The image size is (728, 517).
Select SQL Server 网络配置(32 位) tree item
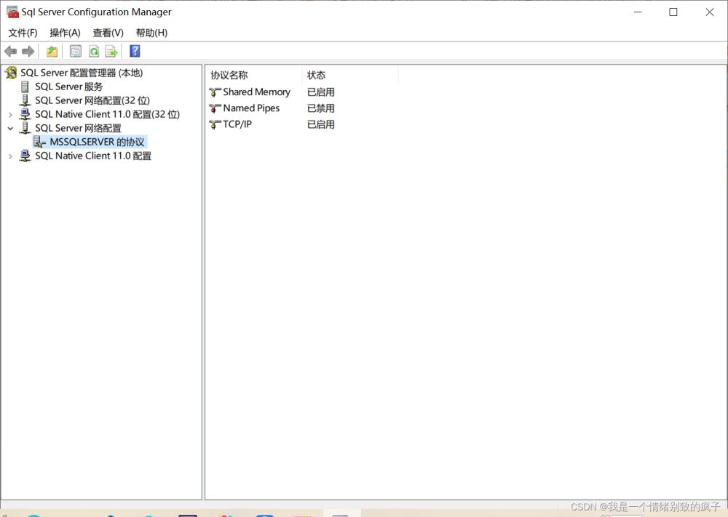pyautogui.click(x=92, y=100)
